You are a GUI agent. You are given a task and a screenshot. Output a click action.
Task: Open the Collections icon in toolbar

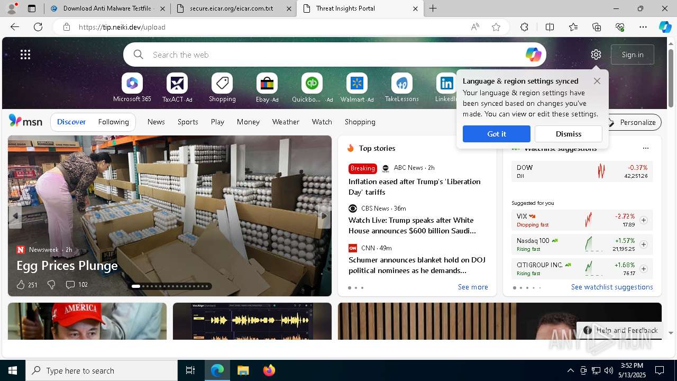(x=597, y=27)
